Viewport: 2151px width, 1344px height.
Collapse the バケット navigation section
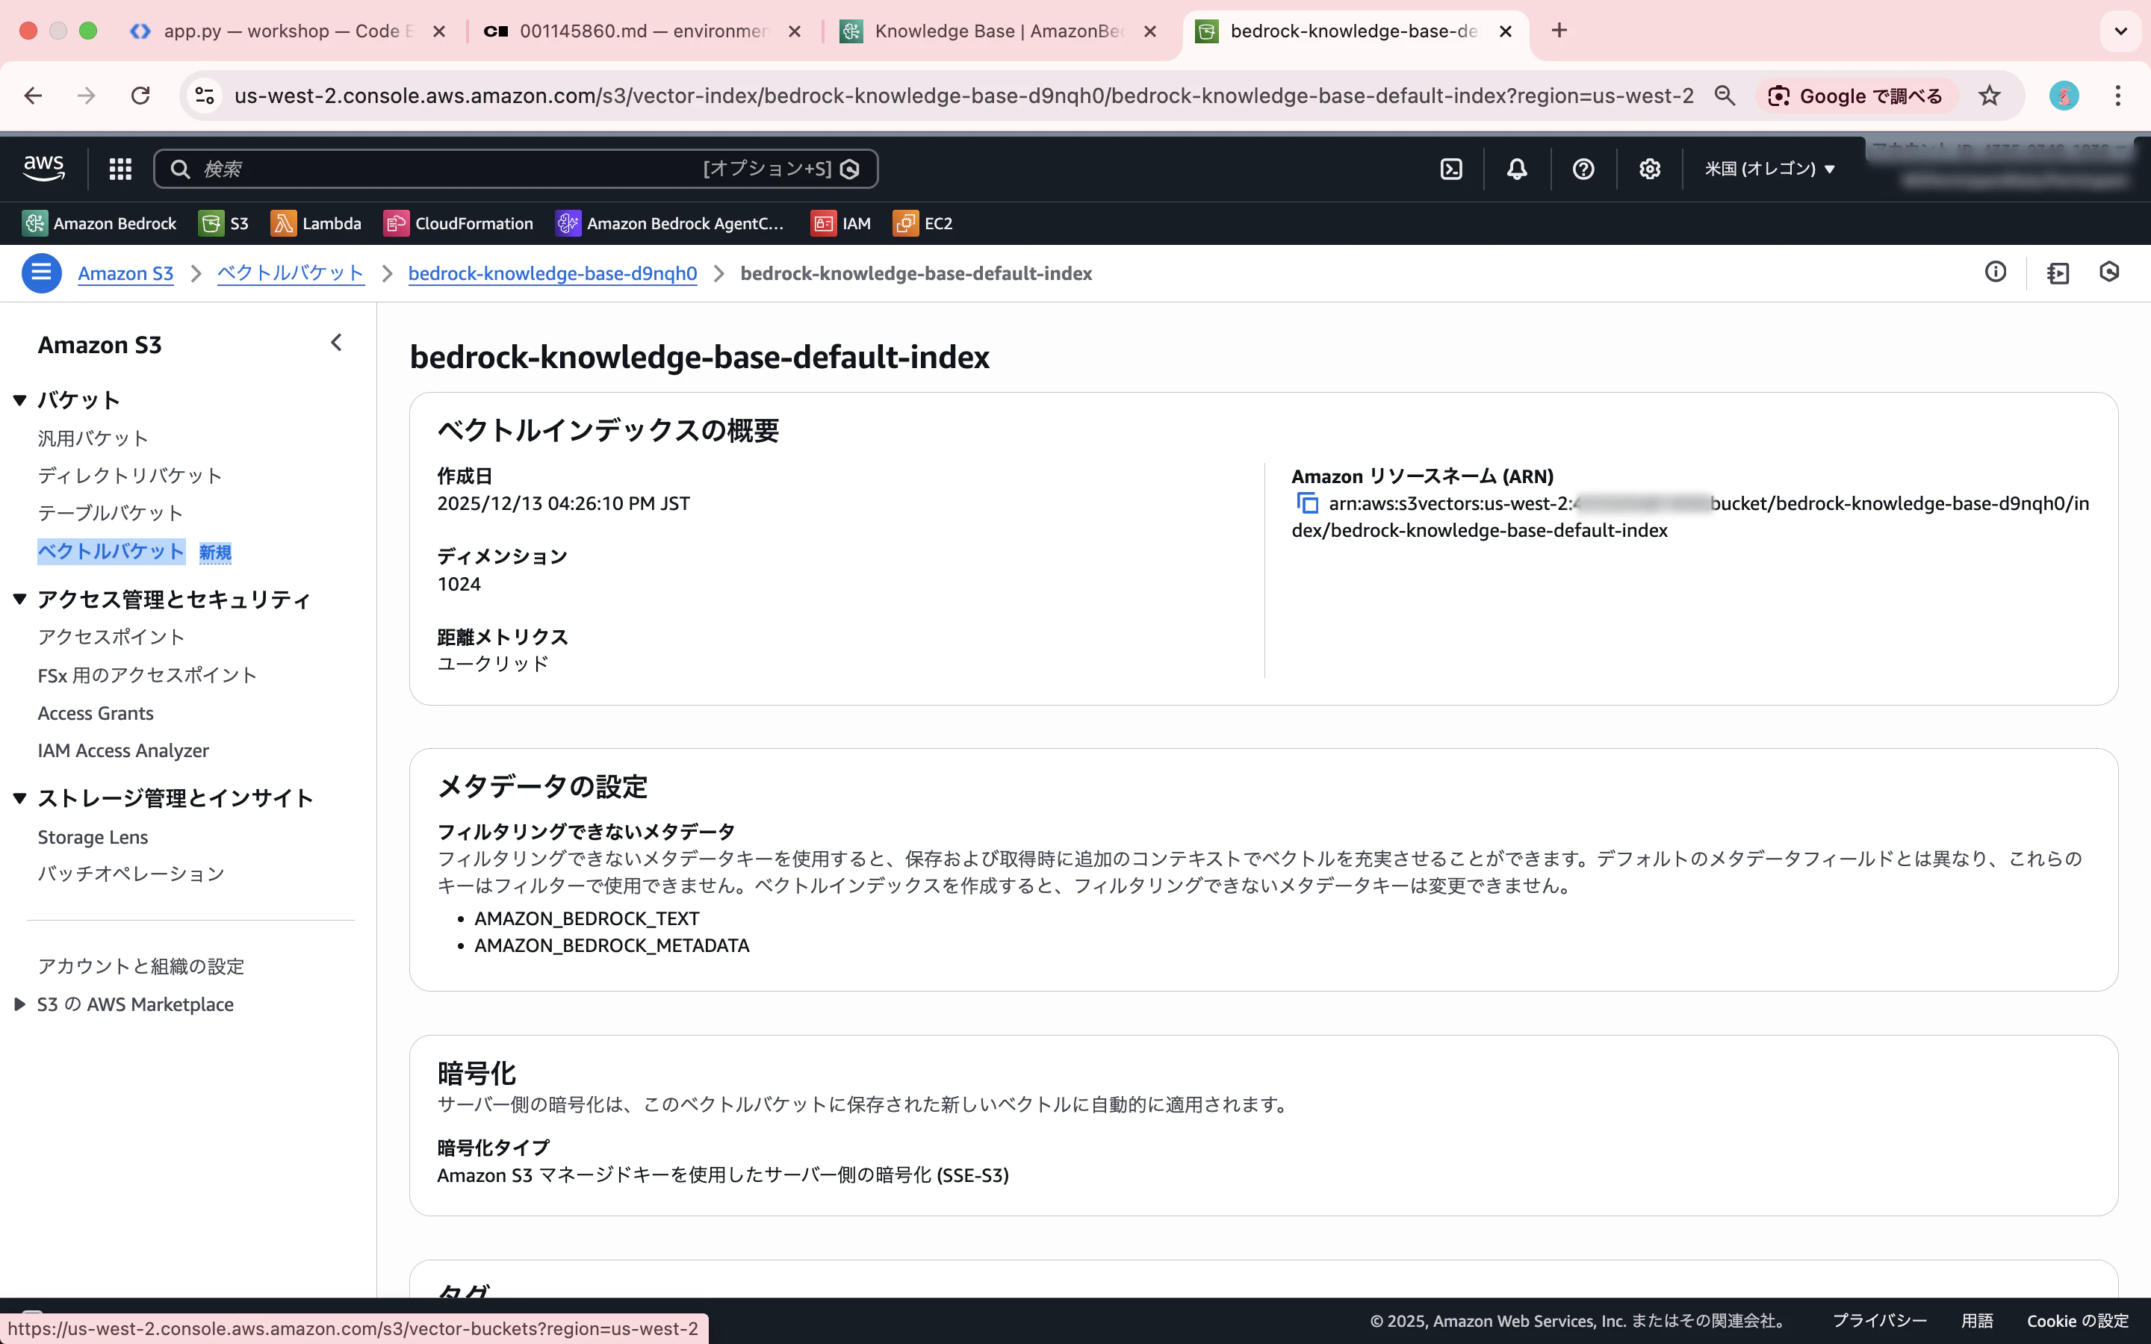click(x=19, y=400)
